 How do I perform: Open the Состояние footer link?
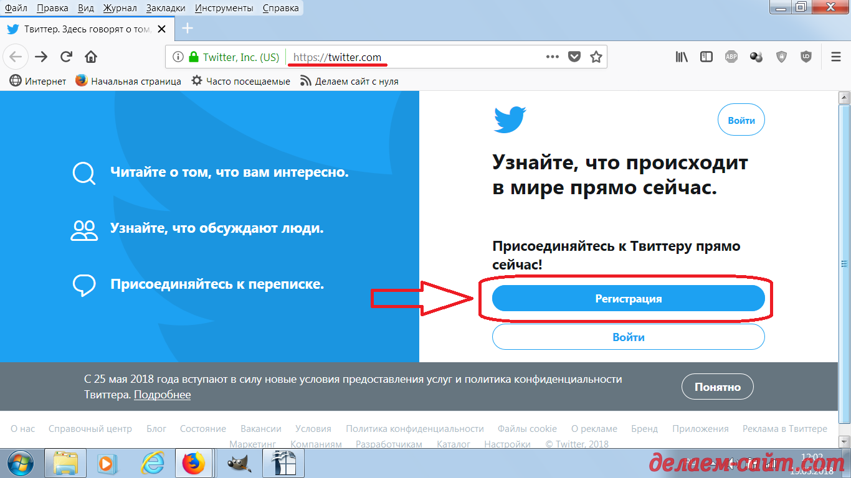tap(203, 429)
